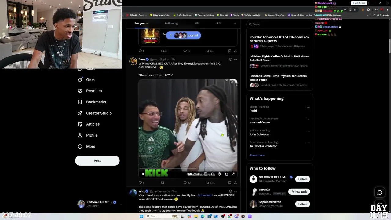Viewport: 391px width, 220px height.
Task: Add a new timeline tab with plus
Action: (x=235, y=23)
